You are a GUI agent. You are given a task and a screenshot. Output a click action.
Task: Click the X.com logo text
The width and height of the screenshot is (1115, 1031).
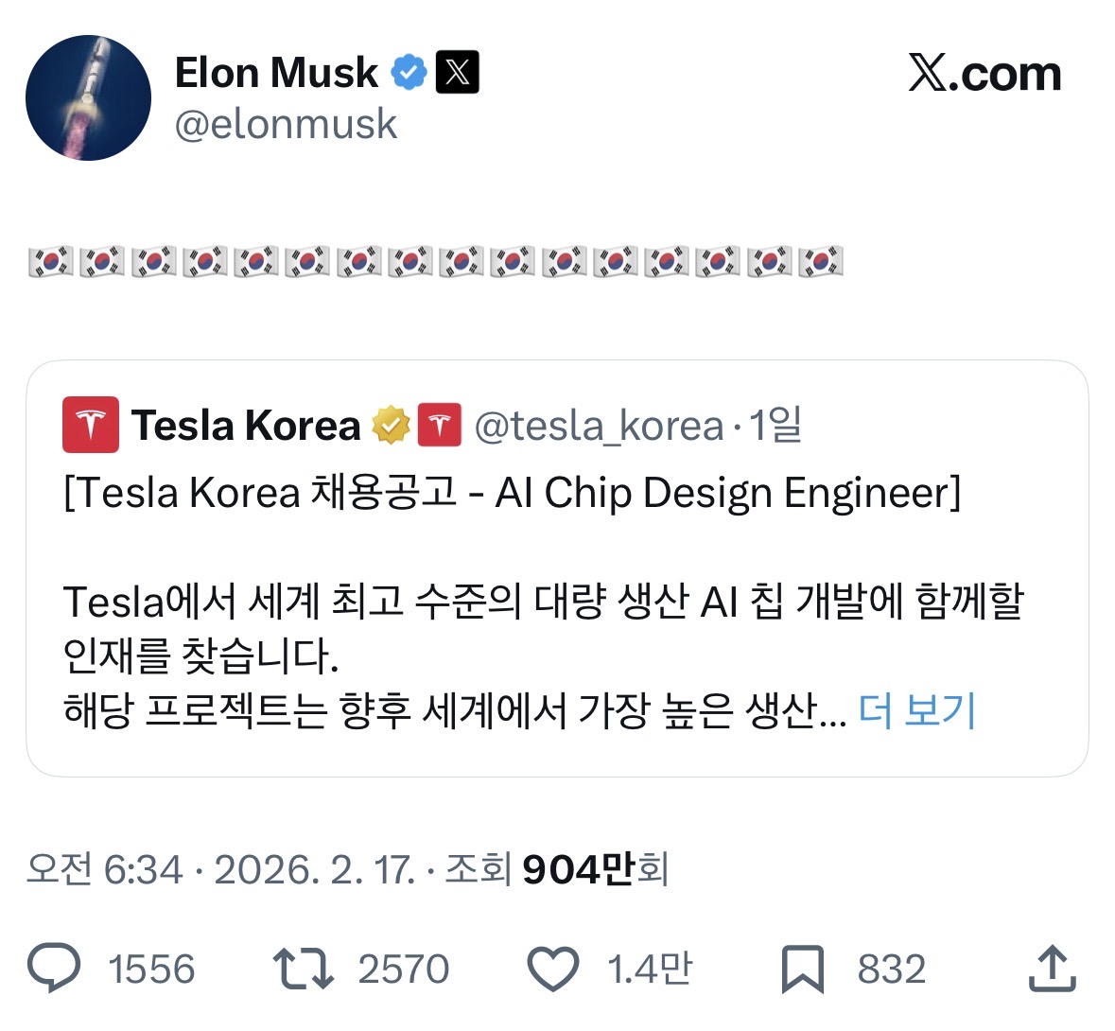pos(984,74)
